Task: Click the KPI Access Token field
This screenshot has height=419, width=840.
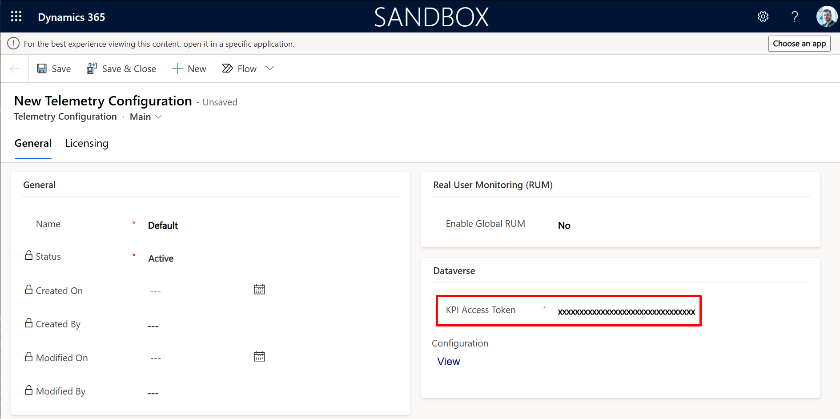Action: [626, 312]
